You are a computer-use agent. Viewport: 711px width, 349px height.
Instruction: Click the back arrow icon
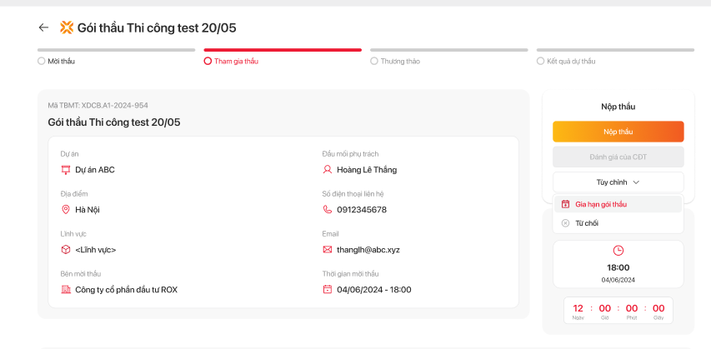(43, 27)
